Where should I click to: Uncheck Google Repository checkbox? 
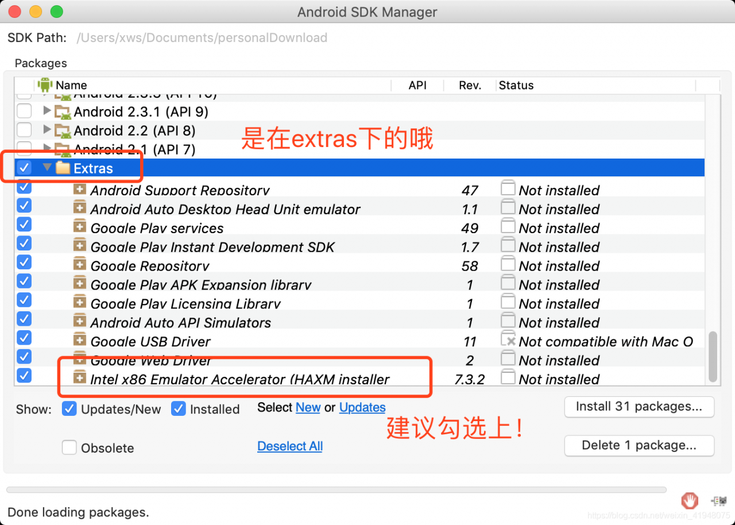[x=24, y=262]
